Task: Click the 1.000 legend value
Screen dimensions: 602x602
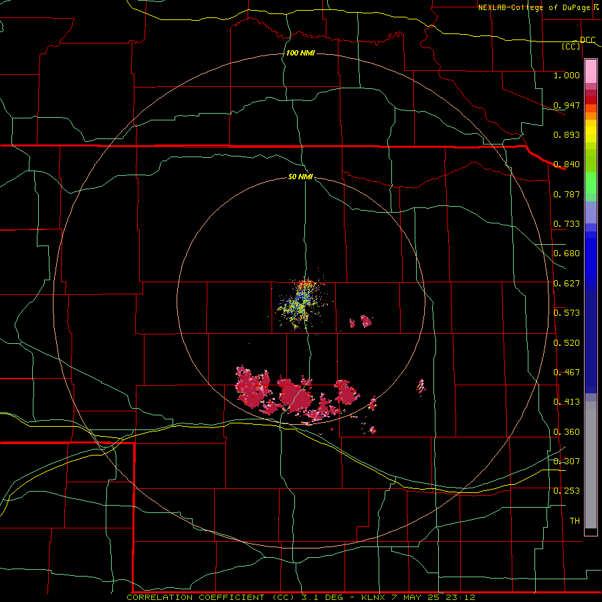Action: 567,75
